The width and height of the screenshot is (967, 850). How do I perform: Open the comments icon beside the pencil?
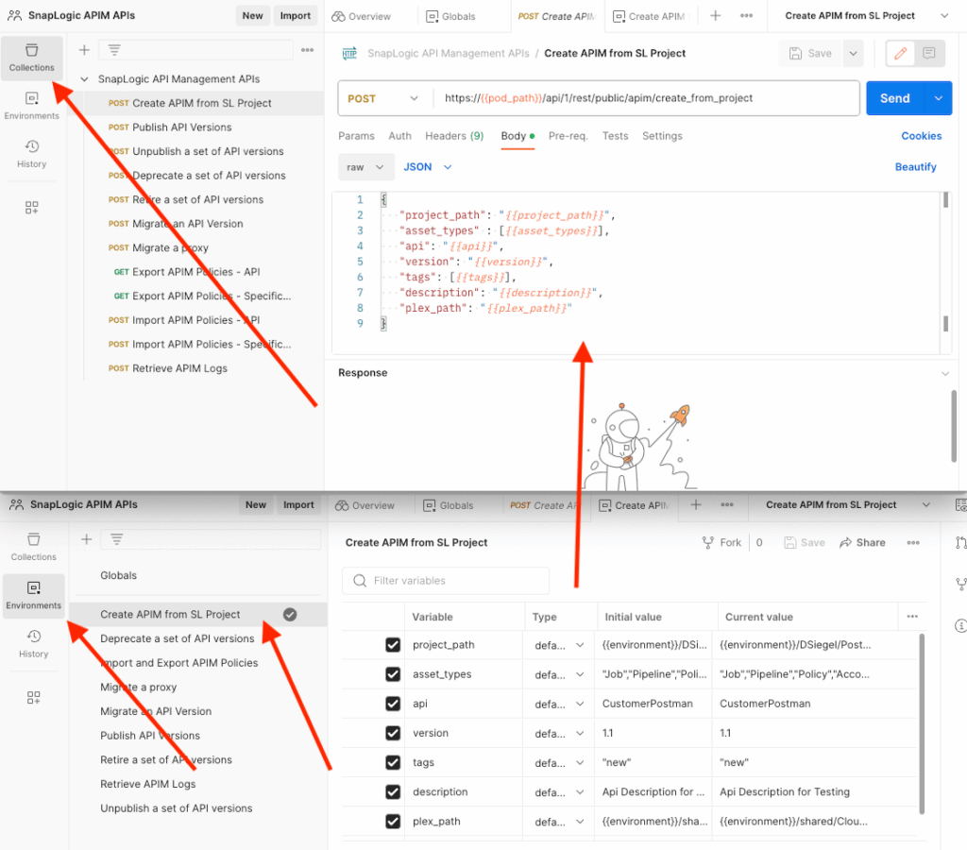pos(928,54)
